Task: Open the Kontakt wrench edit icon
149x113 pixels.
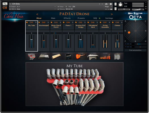Action: (x=5, y=4)
